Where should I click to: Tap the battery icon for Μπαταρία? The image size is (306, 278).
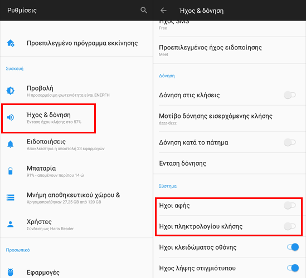[11, 171]
